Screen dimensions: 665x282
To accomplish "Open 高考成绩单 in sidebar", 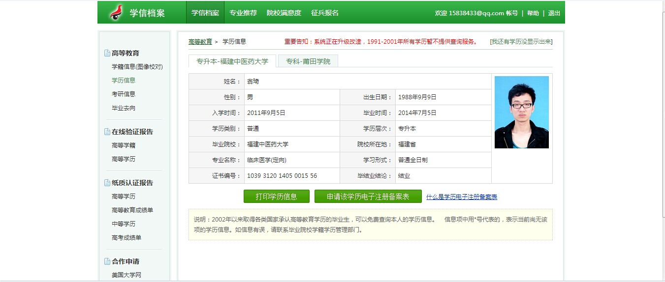I will click(127, 238).
